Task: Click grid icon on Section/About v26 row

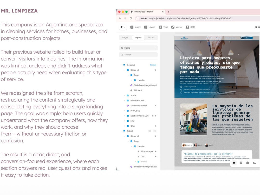Action: click(153, 116)
